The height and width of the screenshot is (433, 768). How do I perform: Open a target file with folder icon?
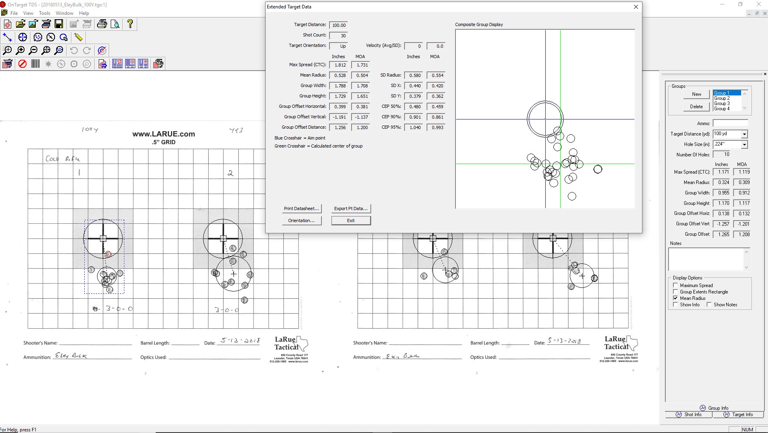[20, 24]
